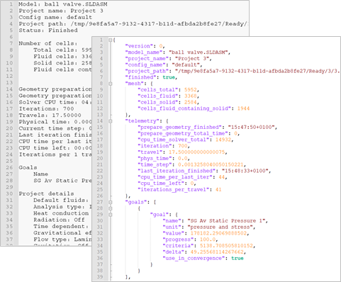The image size is (341, 282).
Task: Select line number 26 "Goals" in the text gutter
Action: [x=9, y=167]
